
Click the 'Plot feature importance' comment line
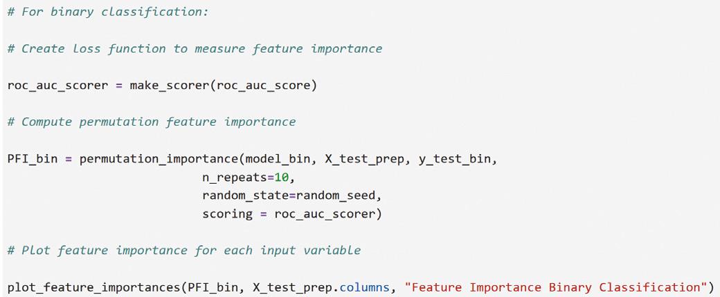coord(184,251)
